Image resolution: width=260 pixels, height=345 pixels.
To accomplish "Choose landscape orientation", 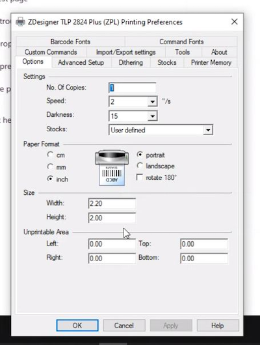I will point(140,166).
